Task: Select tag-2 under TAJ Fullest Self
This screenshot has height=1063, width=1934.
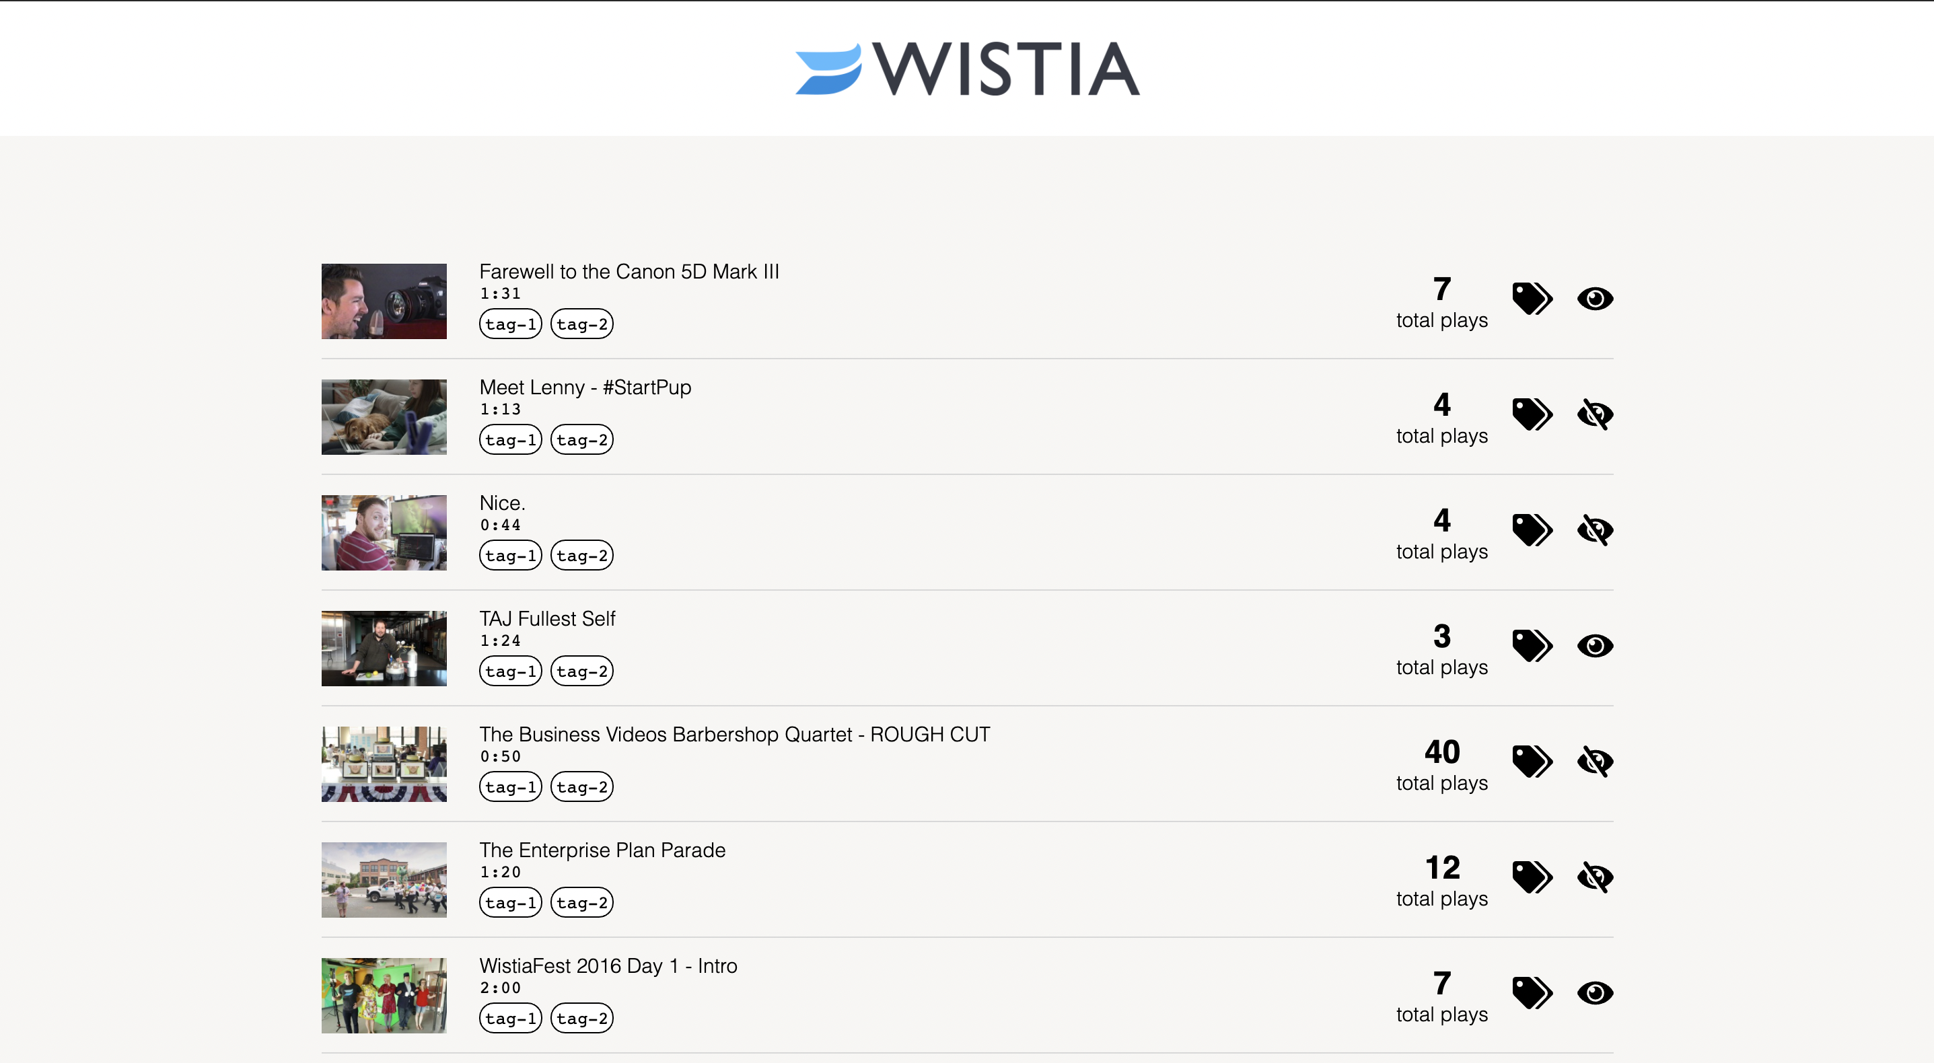Action: 582,671
